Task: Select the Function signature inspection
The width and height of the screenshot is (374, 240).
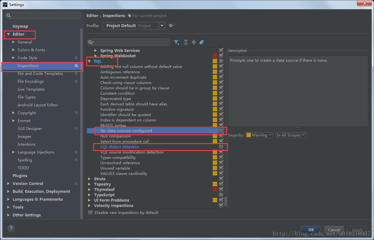Action: (x=117, y=109)
